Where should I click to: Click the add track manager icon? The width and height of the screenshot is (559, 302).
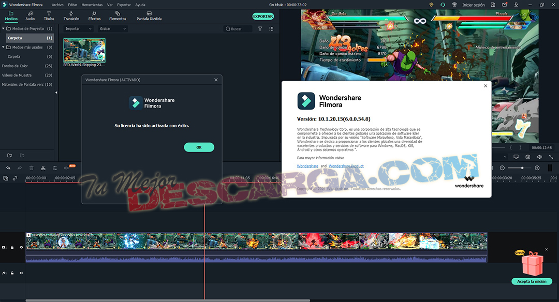[x=6, y=178]
